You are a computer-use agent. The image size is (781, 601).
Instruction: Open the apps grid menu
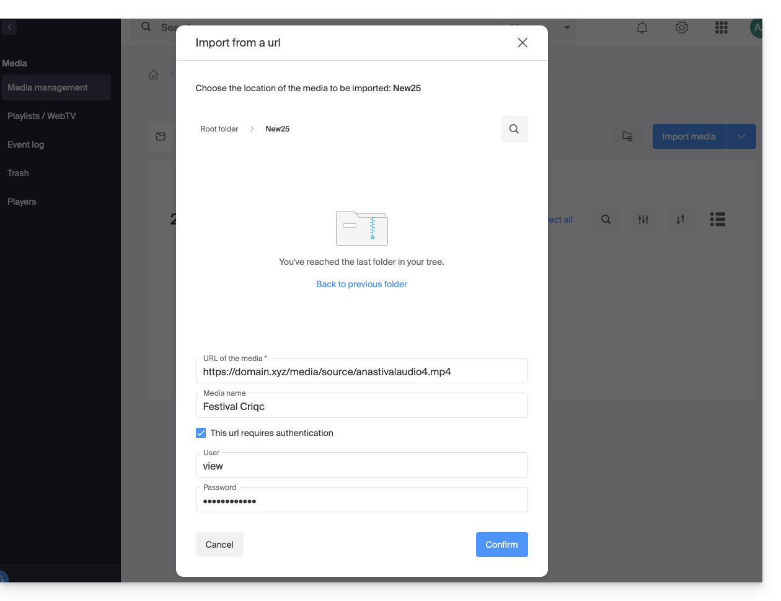pos(721,28)
